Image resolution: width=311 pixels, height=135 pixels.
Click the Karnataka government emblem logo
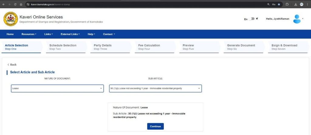11,19
